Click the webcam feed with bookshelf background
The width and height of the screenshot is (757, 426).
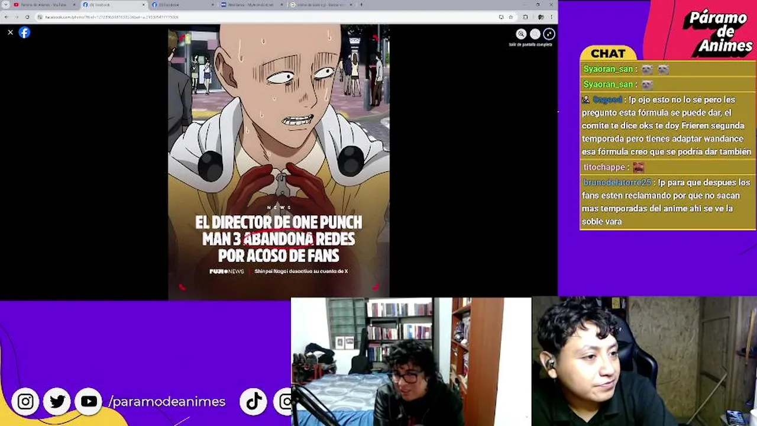411,362
